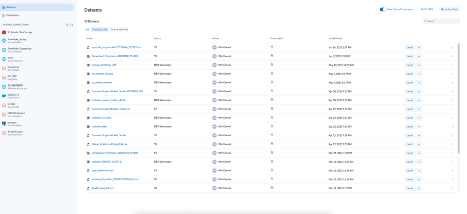Image resolution: width=467 pixels, height=214 pixels.
Task: Click the Owner column header
Action: (x=216, y=38)
